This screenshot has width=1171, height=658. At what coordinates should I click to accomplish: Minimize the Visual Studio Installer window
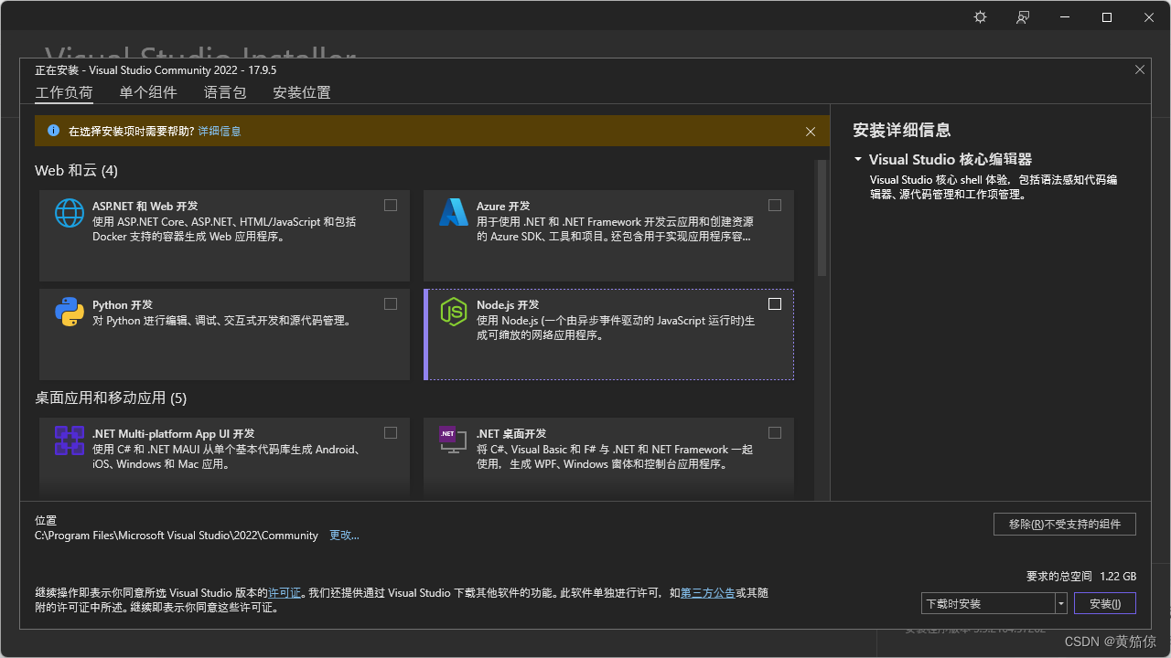coord(1065,17)
